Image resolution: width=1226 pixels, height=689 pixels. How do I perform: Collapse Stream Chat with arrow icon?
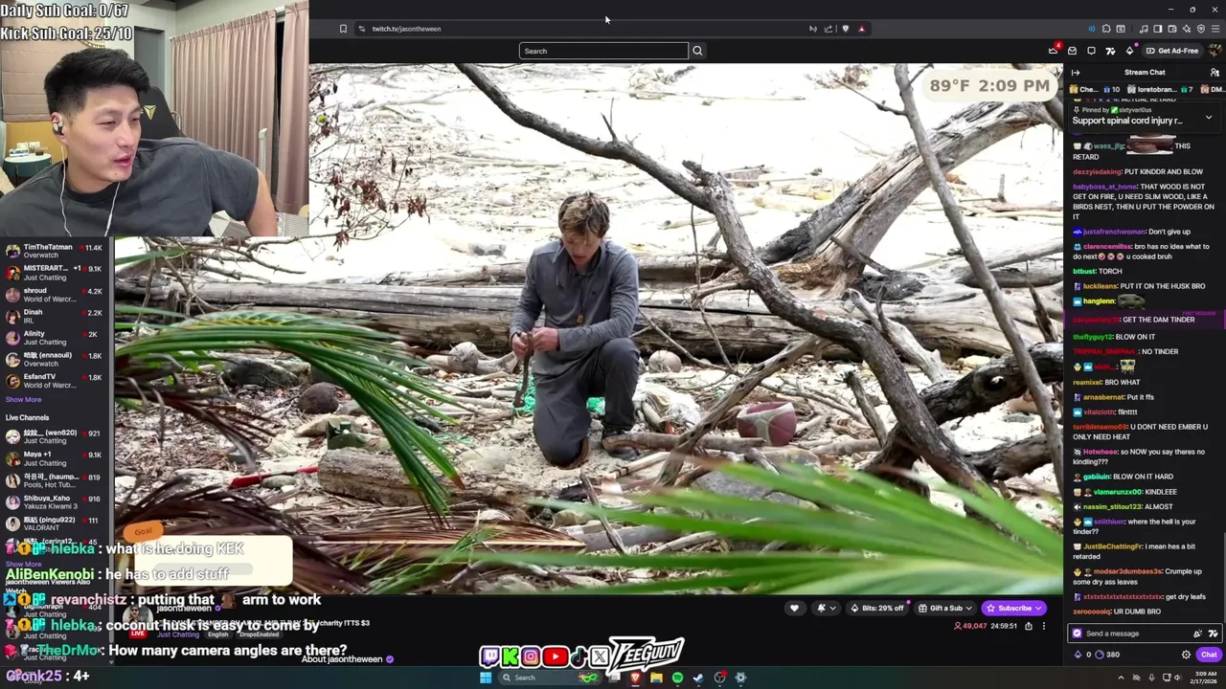(1076, 73)
